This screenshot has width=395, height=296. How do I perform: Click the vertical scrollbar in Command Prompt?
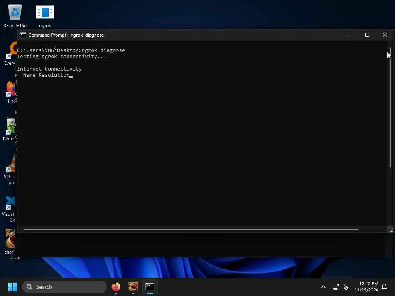[x=391, y=107]
